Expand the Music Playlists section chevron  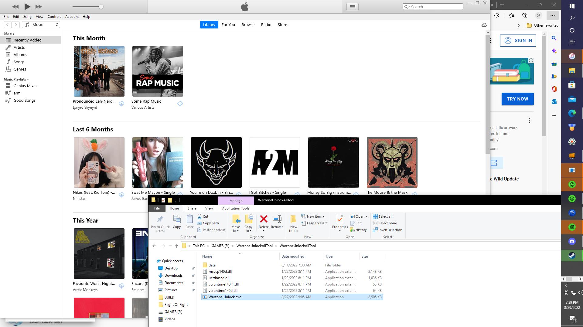tap(28, 79)
